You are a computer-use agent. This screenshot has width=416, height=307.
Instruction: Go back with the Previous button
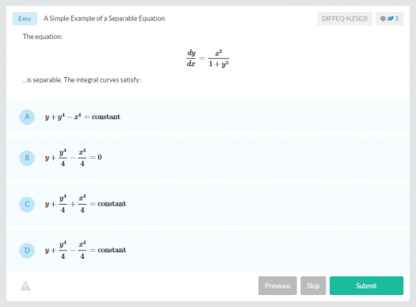277,286
